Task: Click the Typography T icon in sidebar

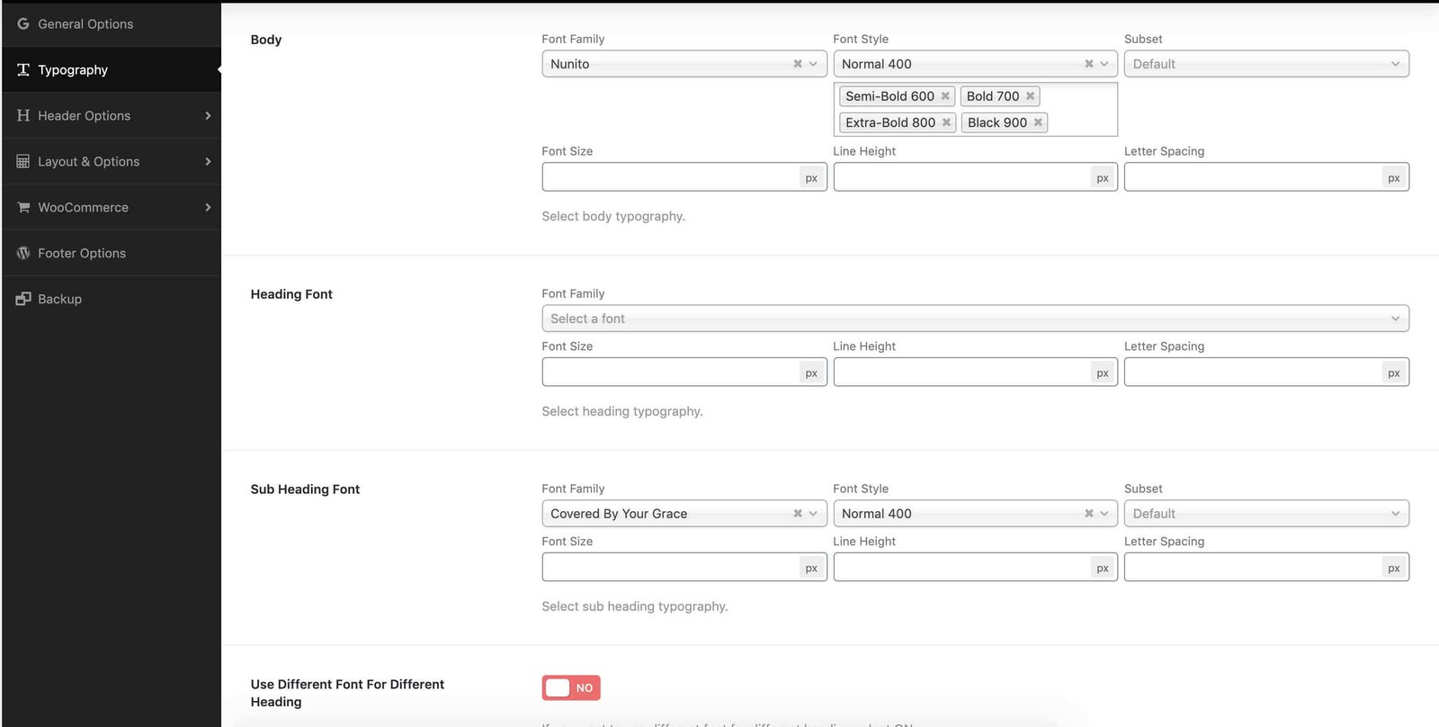Action: tap(23, 70)
